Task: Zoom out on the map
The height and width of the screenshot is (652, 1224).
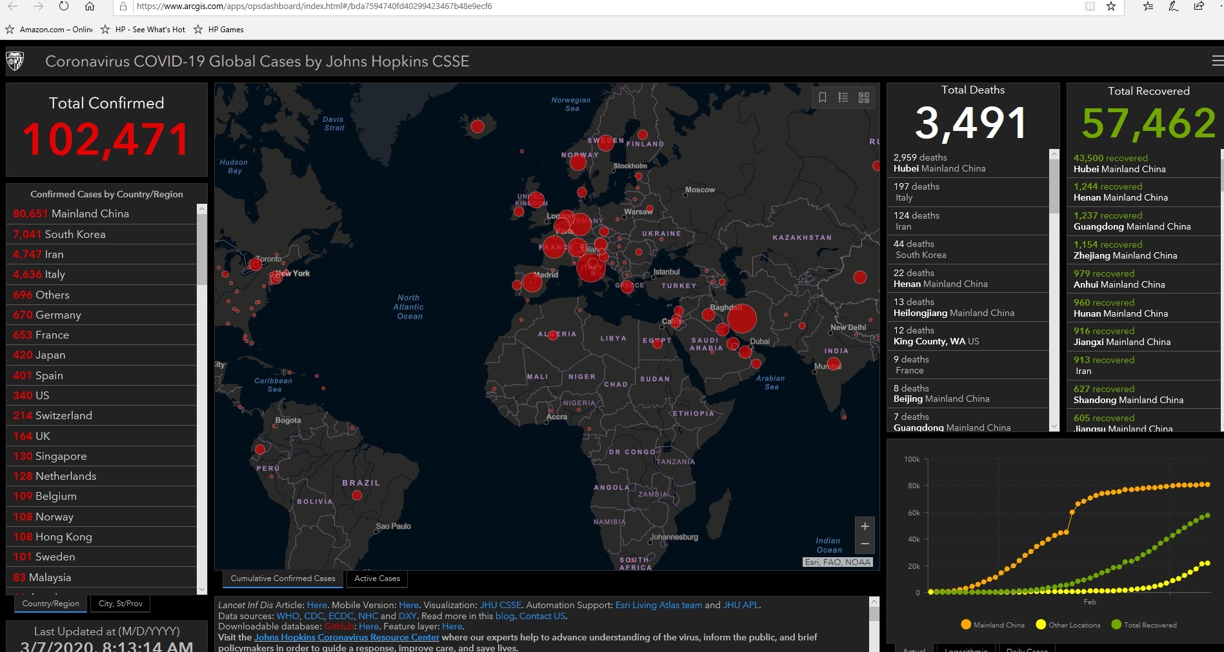Action: (x=865, y=544)
